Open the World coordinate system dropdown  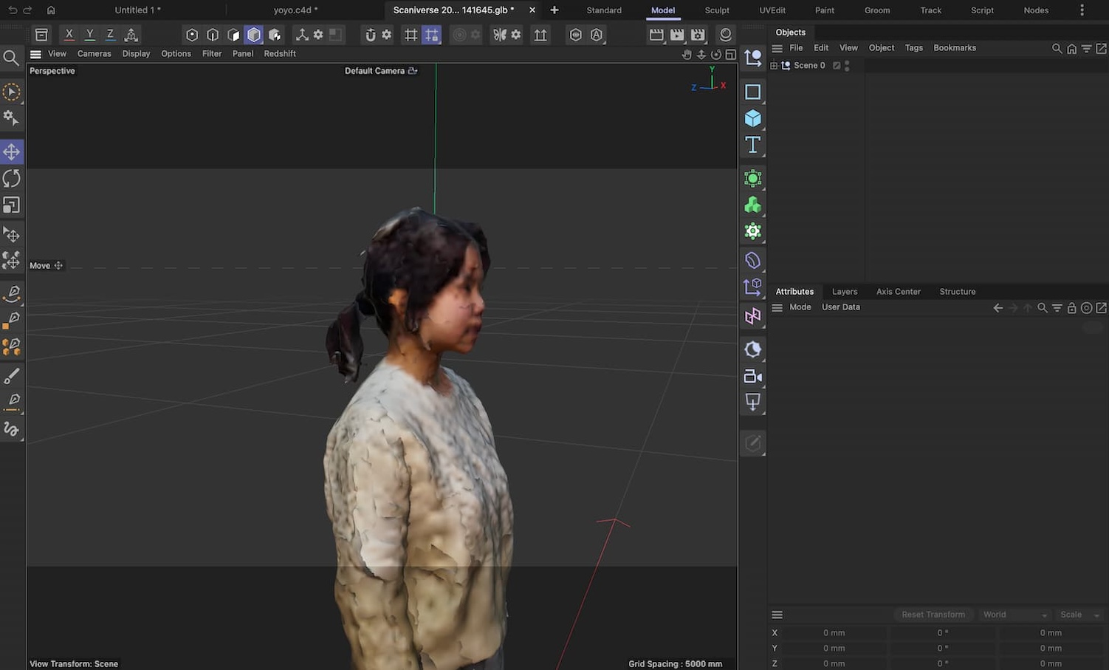(x=1014, y=615)
